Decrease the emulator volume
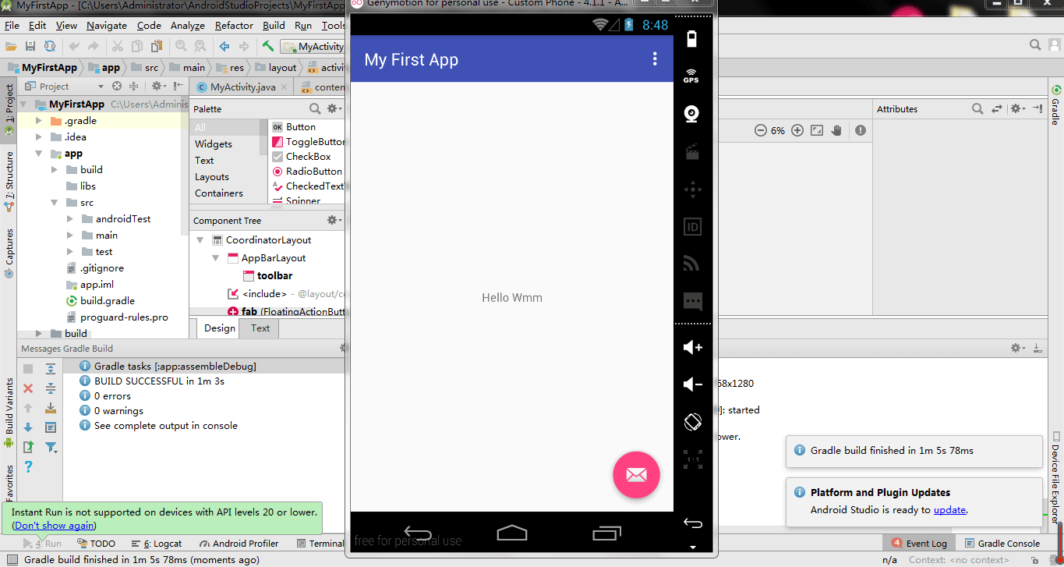The width and height of the screenshot is (1064, 567). click(691, 384)
